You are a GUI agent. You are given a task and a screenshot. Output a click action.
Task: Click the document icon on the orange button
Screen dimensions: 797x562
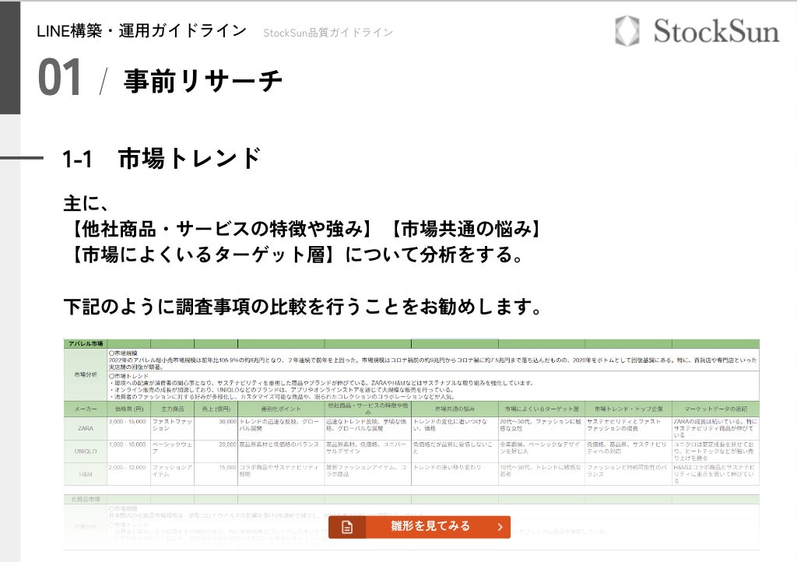pyautogui.click(x=347, y=527)
